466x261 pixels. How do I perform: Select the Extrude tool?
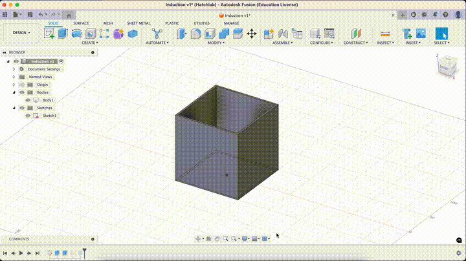63,34
